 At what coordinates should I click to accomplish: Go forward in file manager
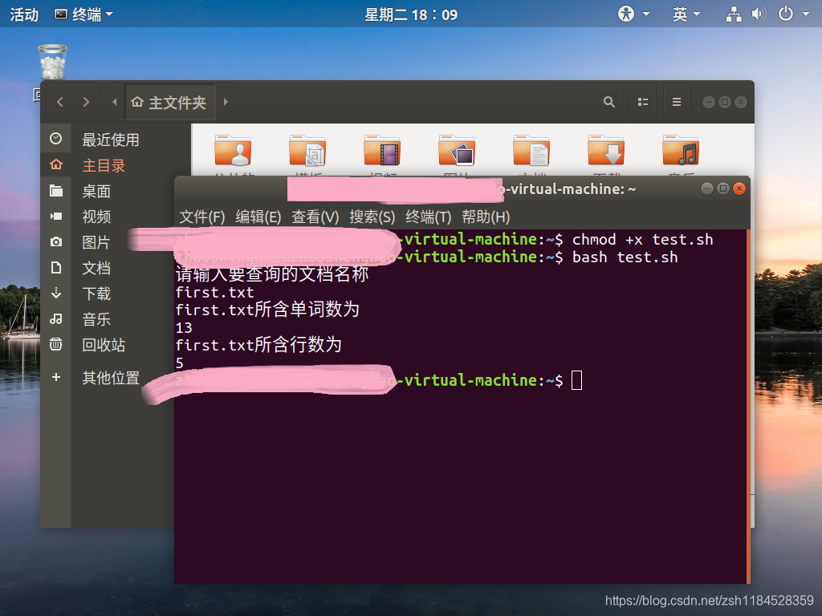(x=86, y=102)
